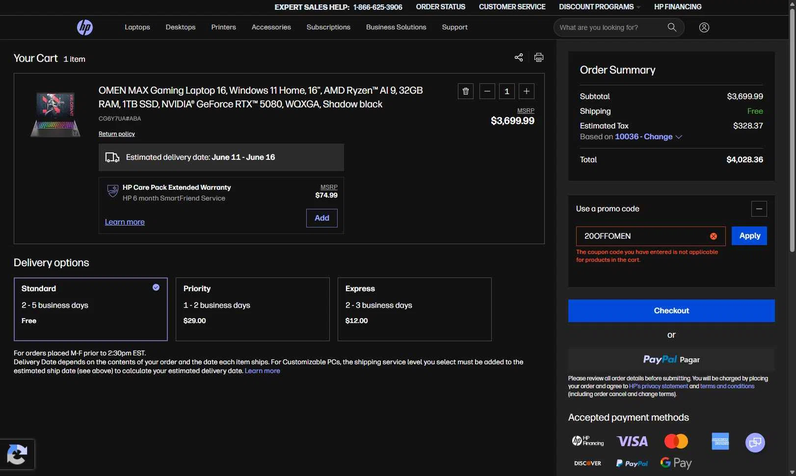Open the Business Solutions menu
This screenshot has height=476, width=796.
pos(396,27)
